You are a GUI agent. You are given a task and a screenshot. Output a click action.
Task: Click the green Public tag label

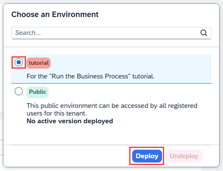(x=38, y=92)
